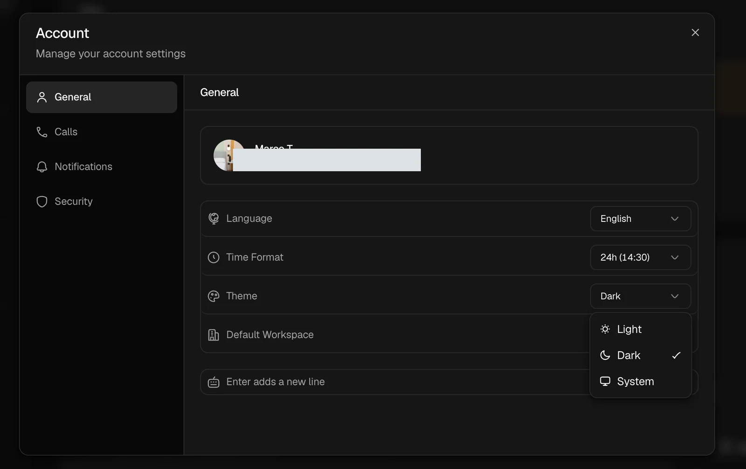746x469 pixels.
Task: Click the building icon beside Default Workspace
Action: [x=214, y=335]
